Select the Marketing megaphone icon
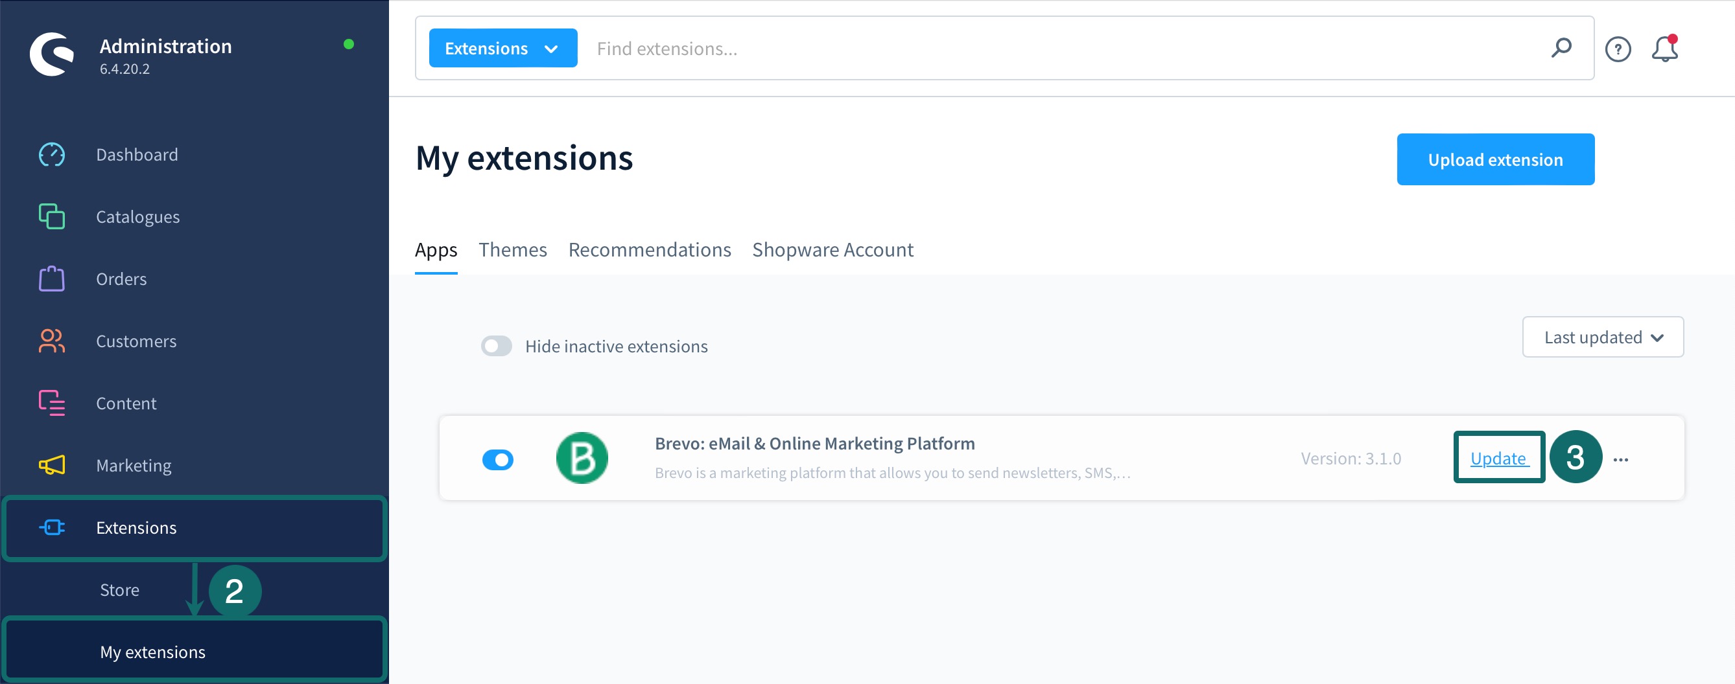 (51, 464)
